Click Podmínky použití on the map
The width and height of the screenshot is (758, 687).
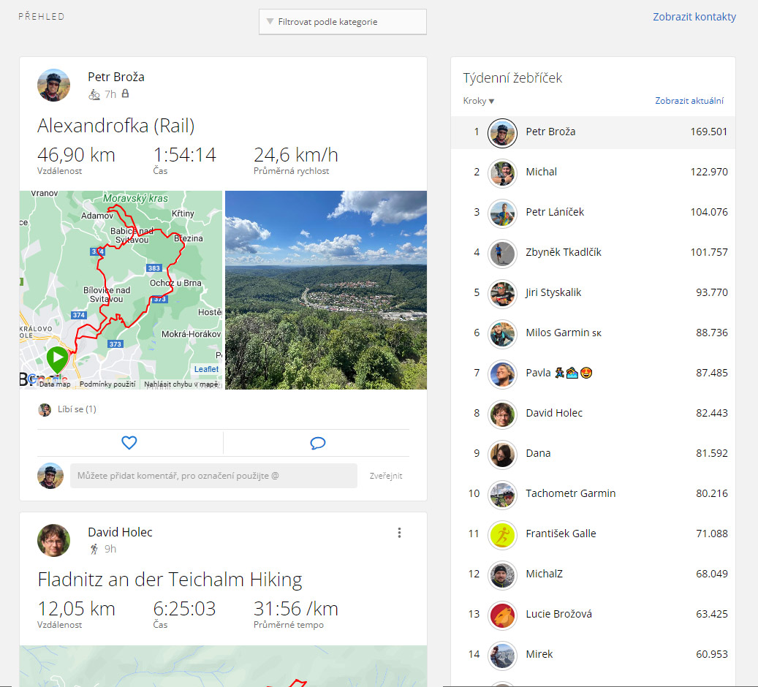pos(107,384)
